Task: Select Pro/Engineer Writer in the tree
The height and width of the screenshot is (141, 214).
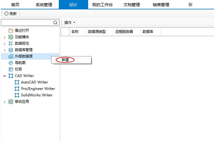Action: (x=38, y=89)
